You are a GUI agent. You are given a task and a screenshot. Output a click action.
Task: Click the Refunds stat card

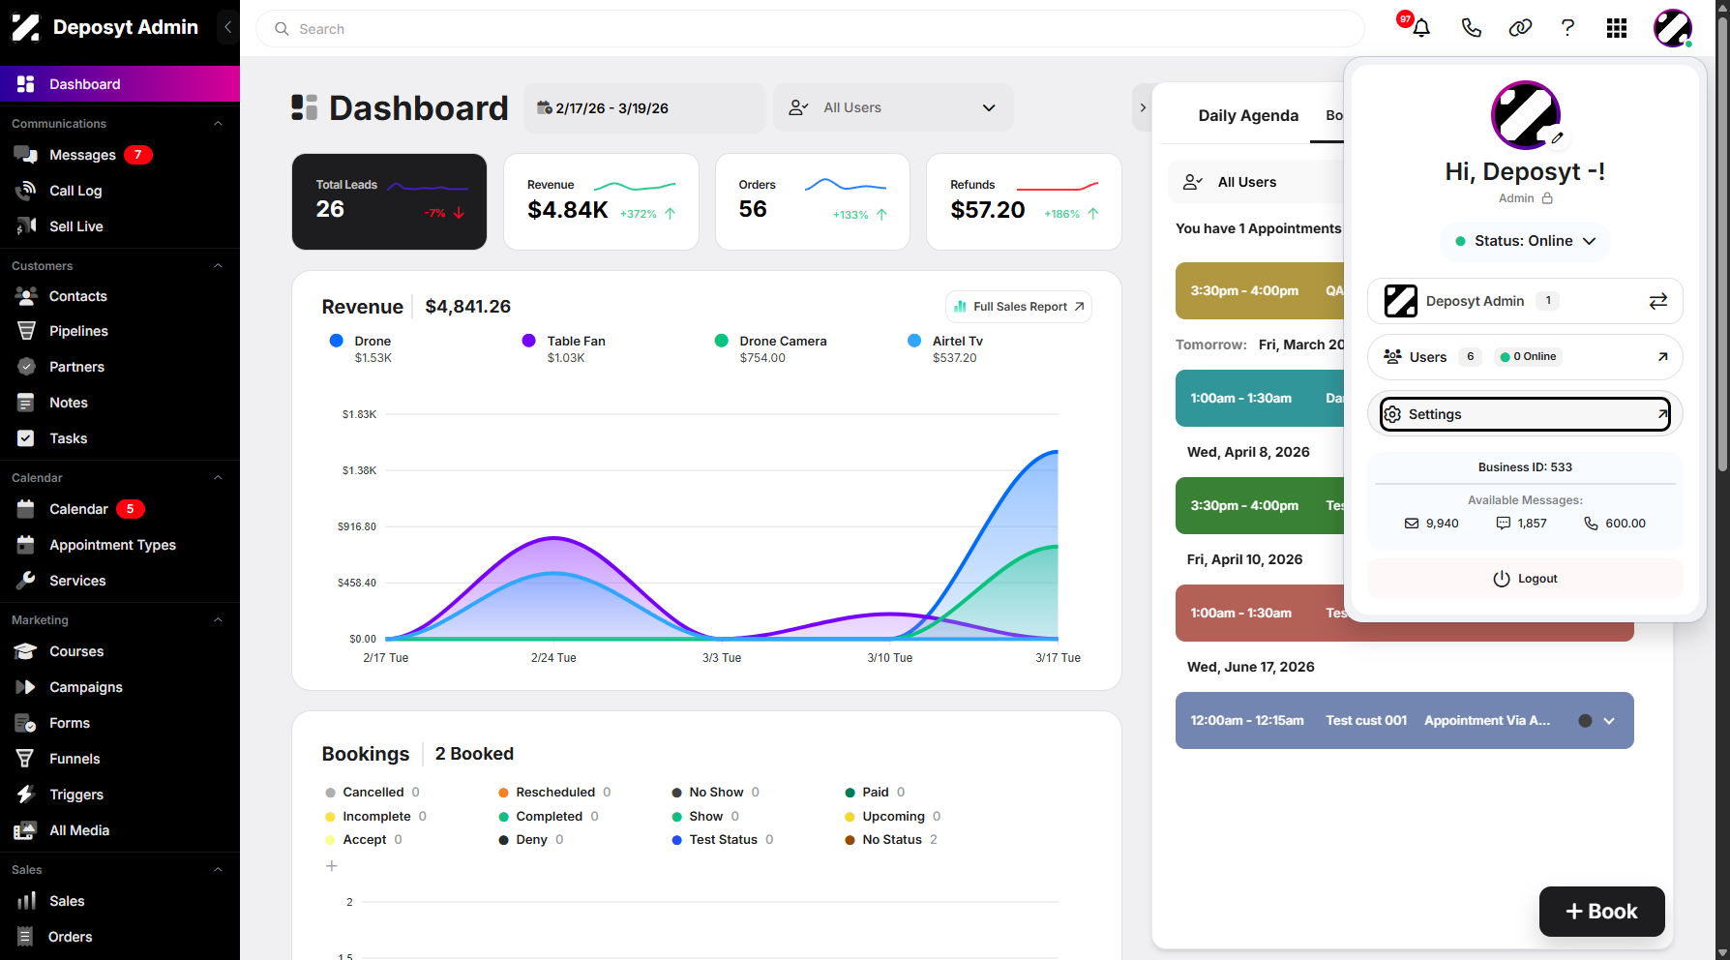[1024, 201]
